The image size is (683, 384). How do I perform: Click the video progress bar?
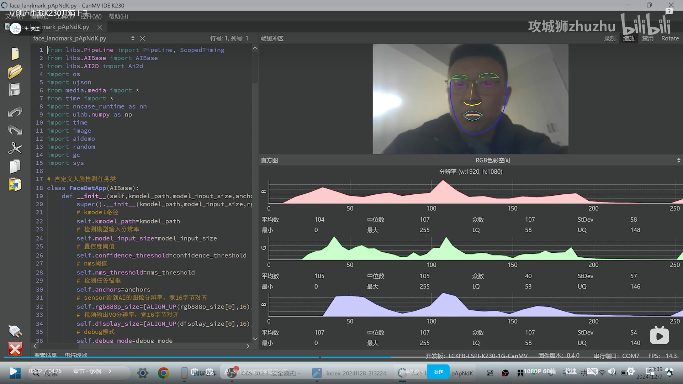pyautogui.click(x=341, y=357)
